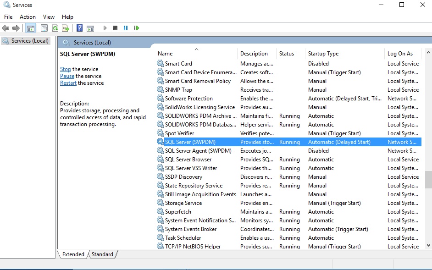Click the Restart Service toolbar icon

(136, 28)
